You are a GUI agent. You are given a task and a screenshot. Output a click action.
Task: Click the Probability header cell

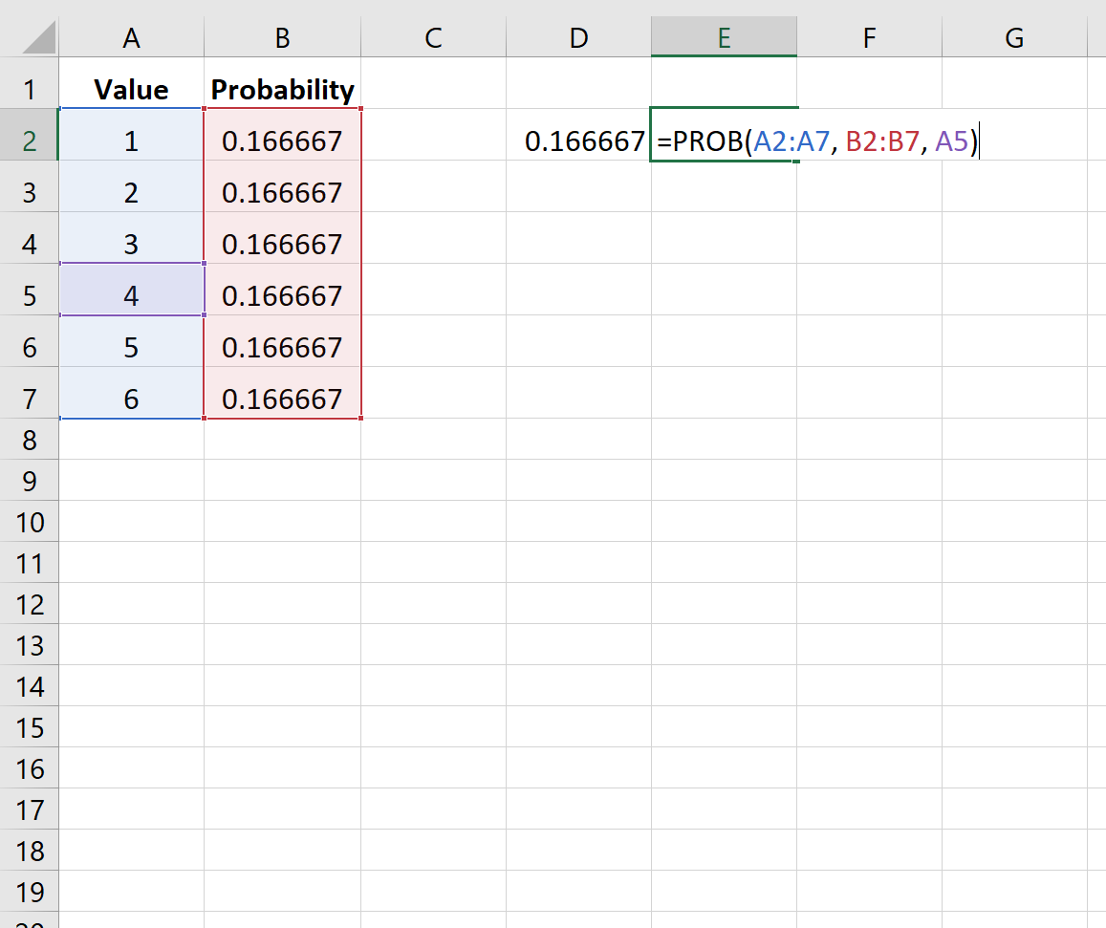[282, 90]
